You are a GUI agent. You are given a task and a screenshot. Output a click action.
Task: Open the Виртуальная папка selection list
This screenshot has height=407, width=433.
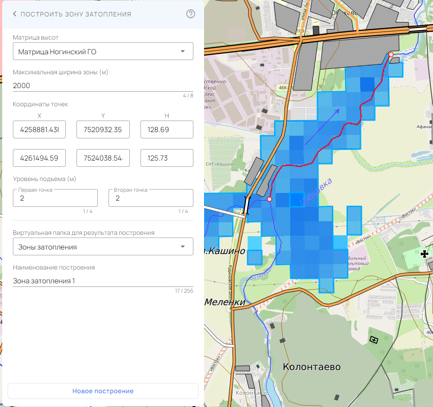click(x=102, y=246)
